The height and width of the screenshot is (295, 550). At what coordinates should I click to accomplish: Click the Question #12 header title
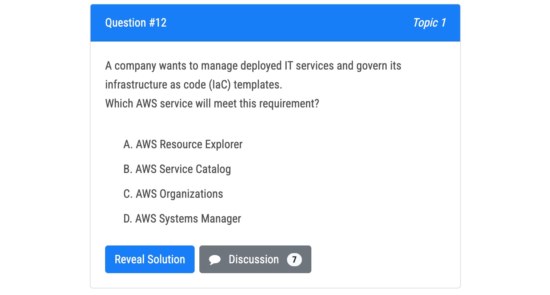pos(136,23)
